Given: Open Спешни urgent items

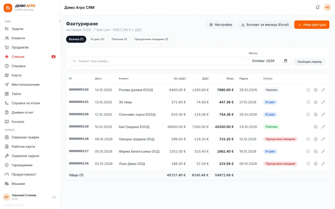Looking at the screenshot, I should (x=30, y=57).
